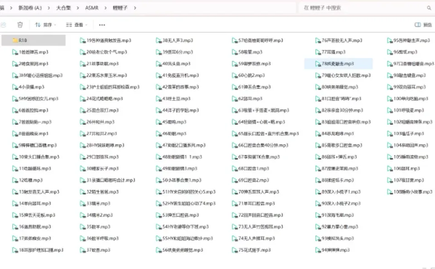The height and width of the screenshot is (269, 435).
Task: Click the current folder breadcrumb after ASMR
Action: tap(120, 8)
